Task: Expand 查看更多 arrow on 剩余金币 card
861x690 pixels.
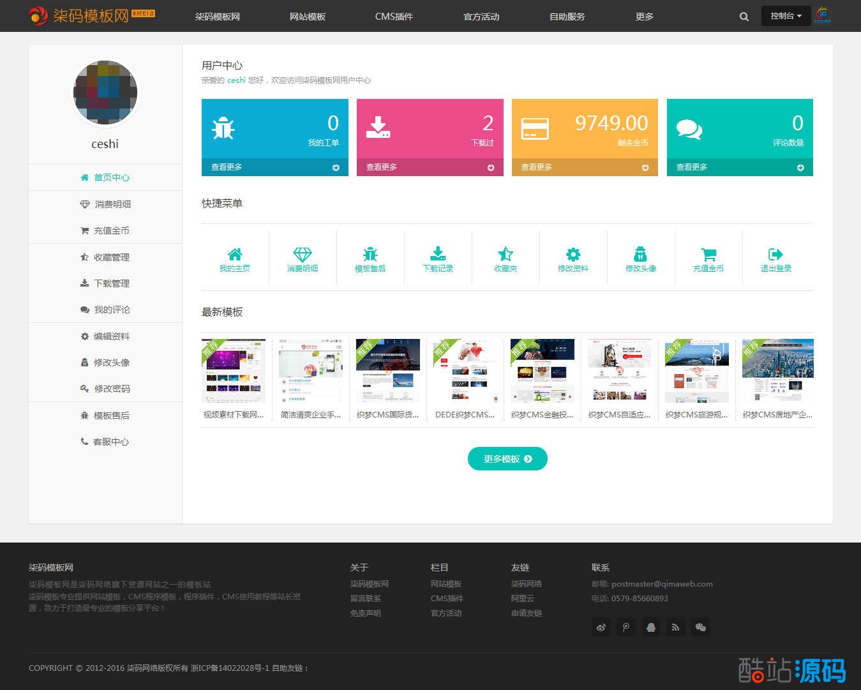Action: (x=645, y=168)
